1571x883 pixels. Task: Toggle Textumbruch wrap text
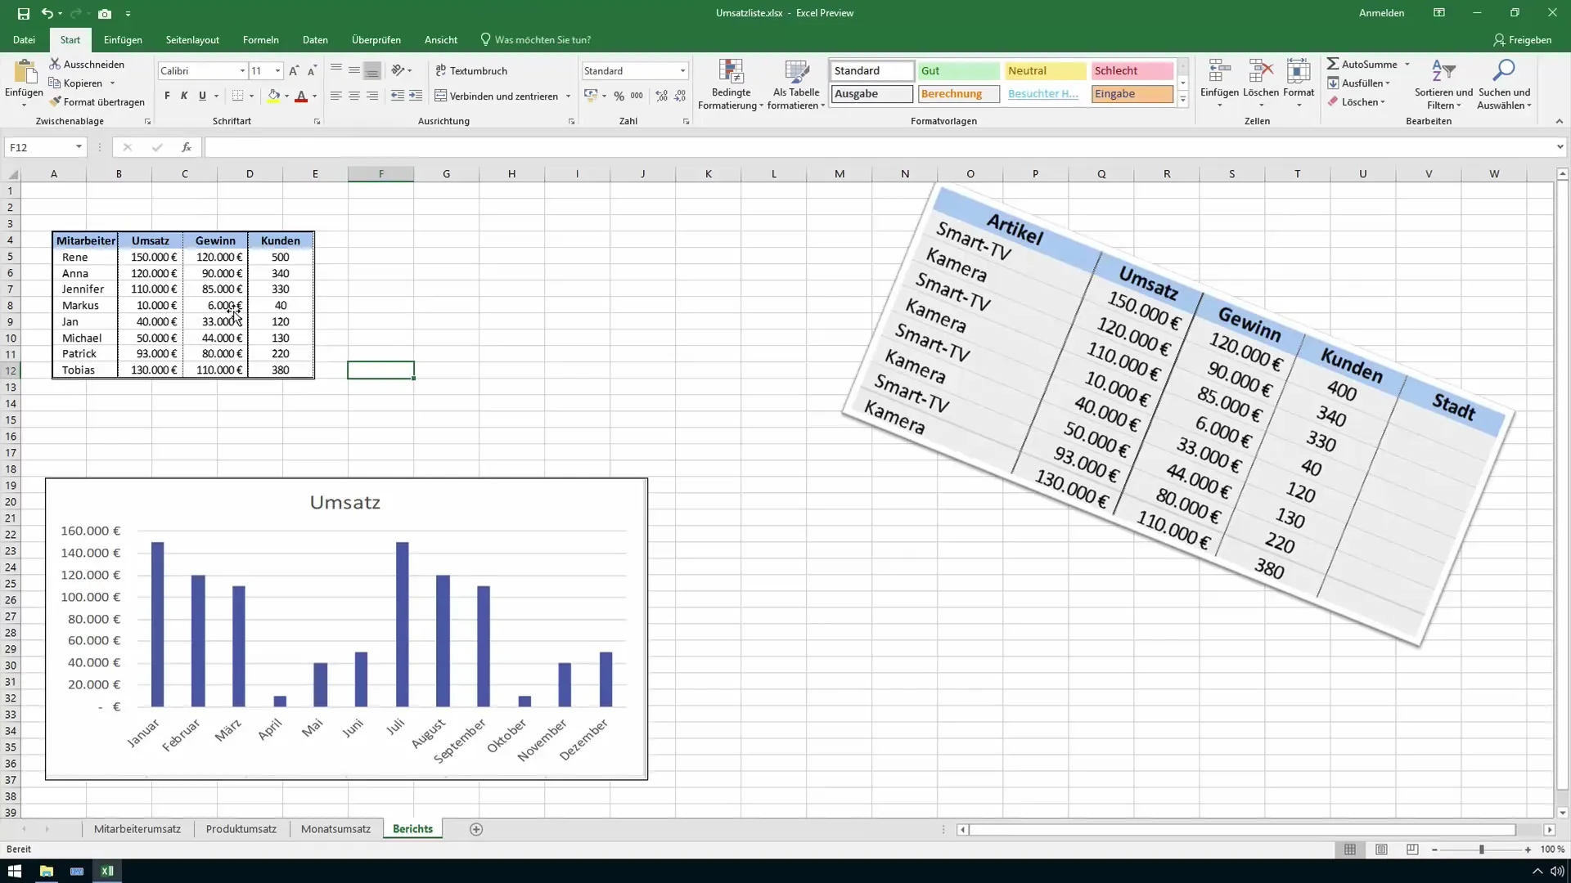(471, 71)
